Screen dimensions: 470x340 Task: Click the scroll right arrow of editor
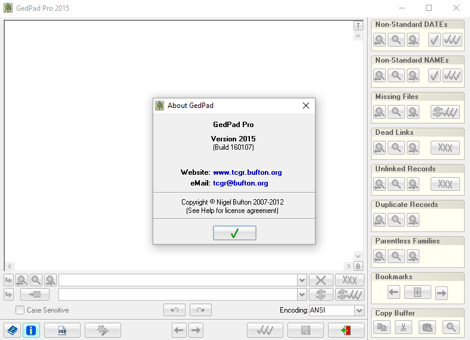(x=348, y=266)
